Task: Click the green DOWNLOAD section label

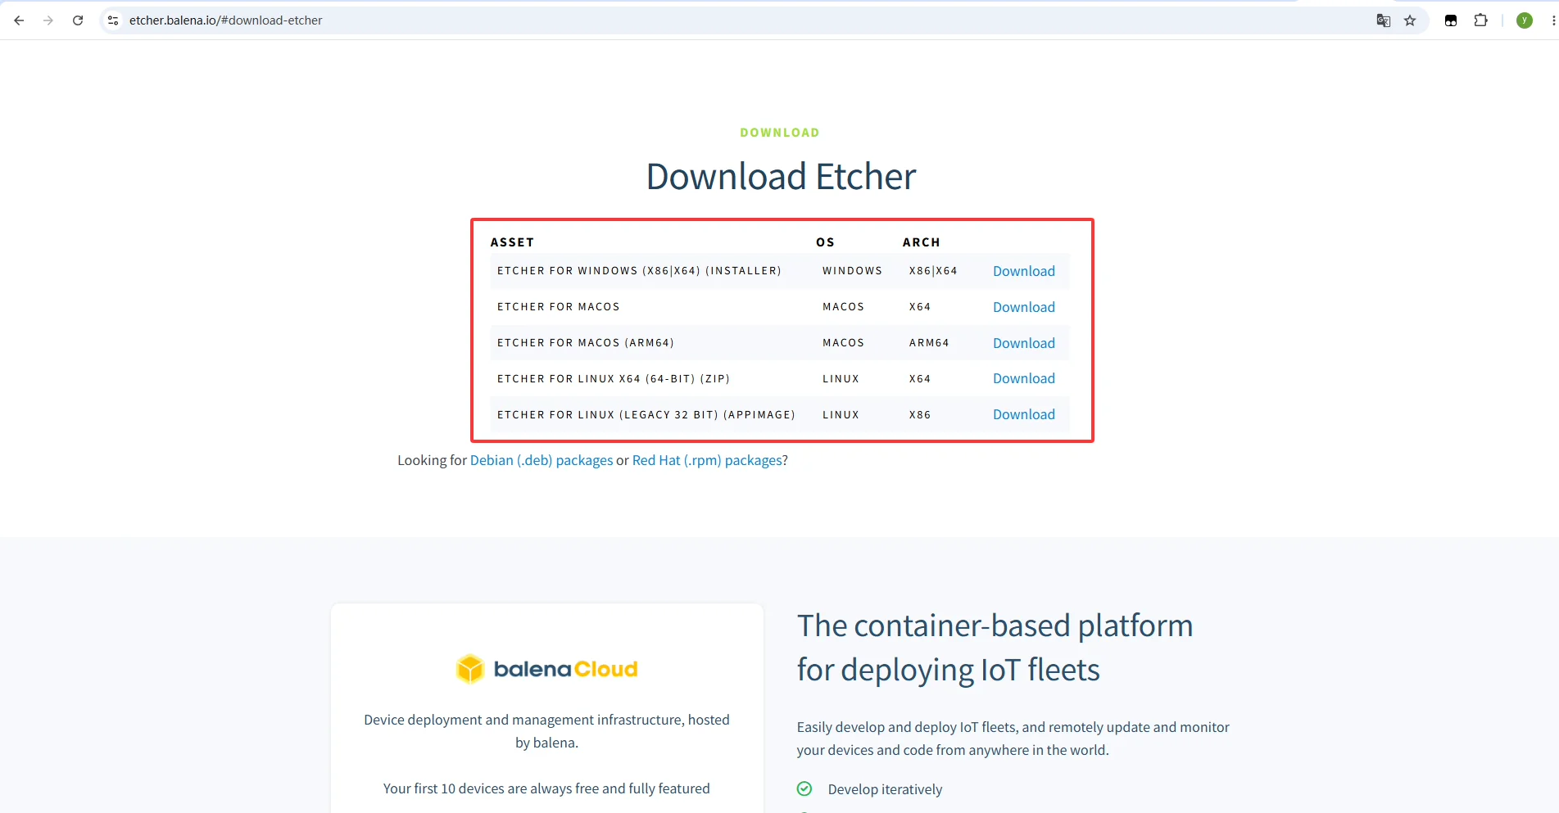Action: tap(780, 133)
